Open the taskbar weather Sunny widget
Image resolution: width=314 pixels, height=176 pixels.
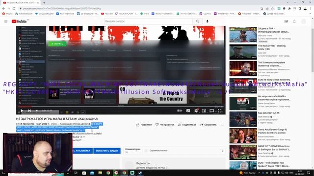pyautogui.click(x=247, y=173)
